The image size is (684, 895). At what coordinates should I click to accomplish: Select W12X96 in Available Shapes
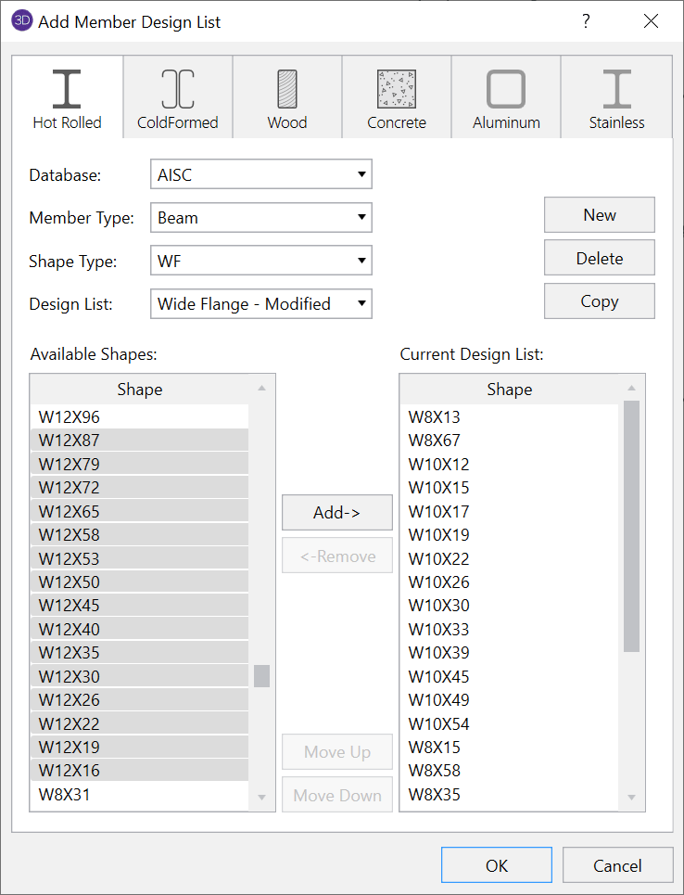139,416
